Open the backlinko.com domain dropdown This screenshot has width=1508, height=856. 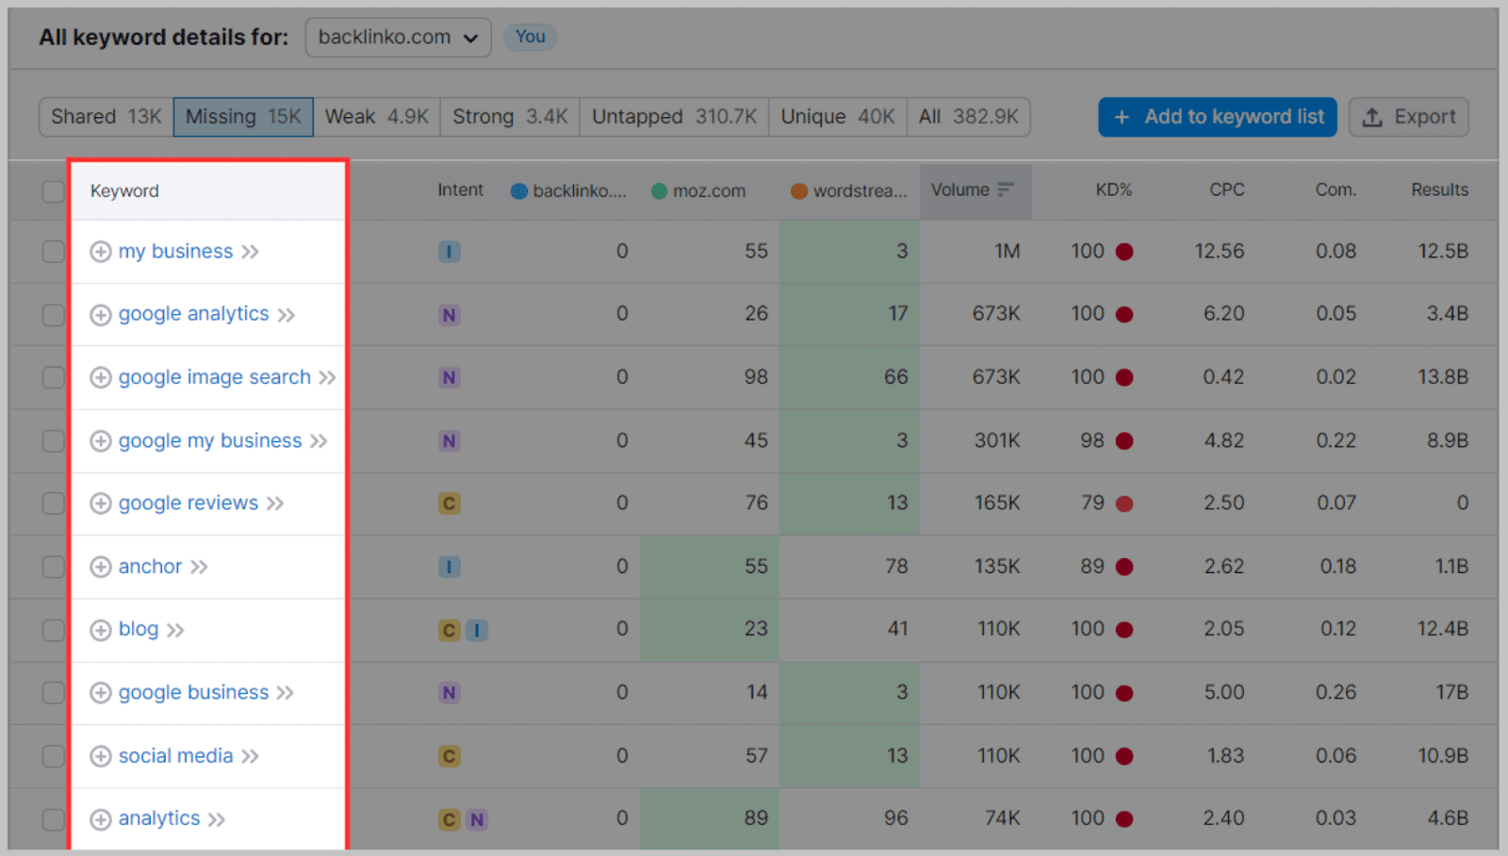point(398,38)
